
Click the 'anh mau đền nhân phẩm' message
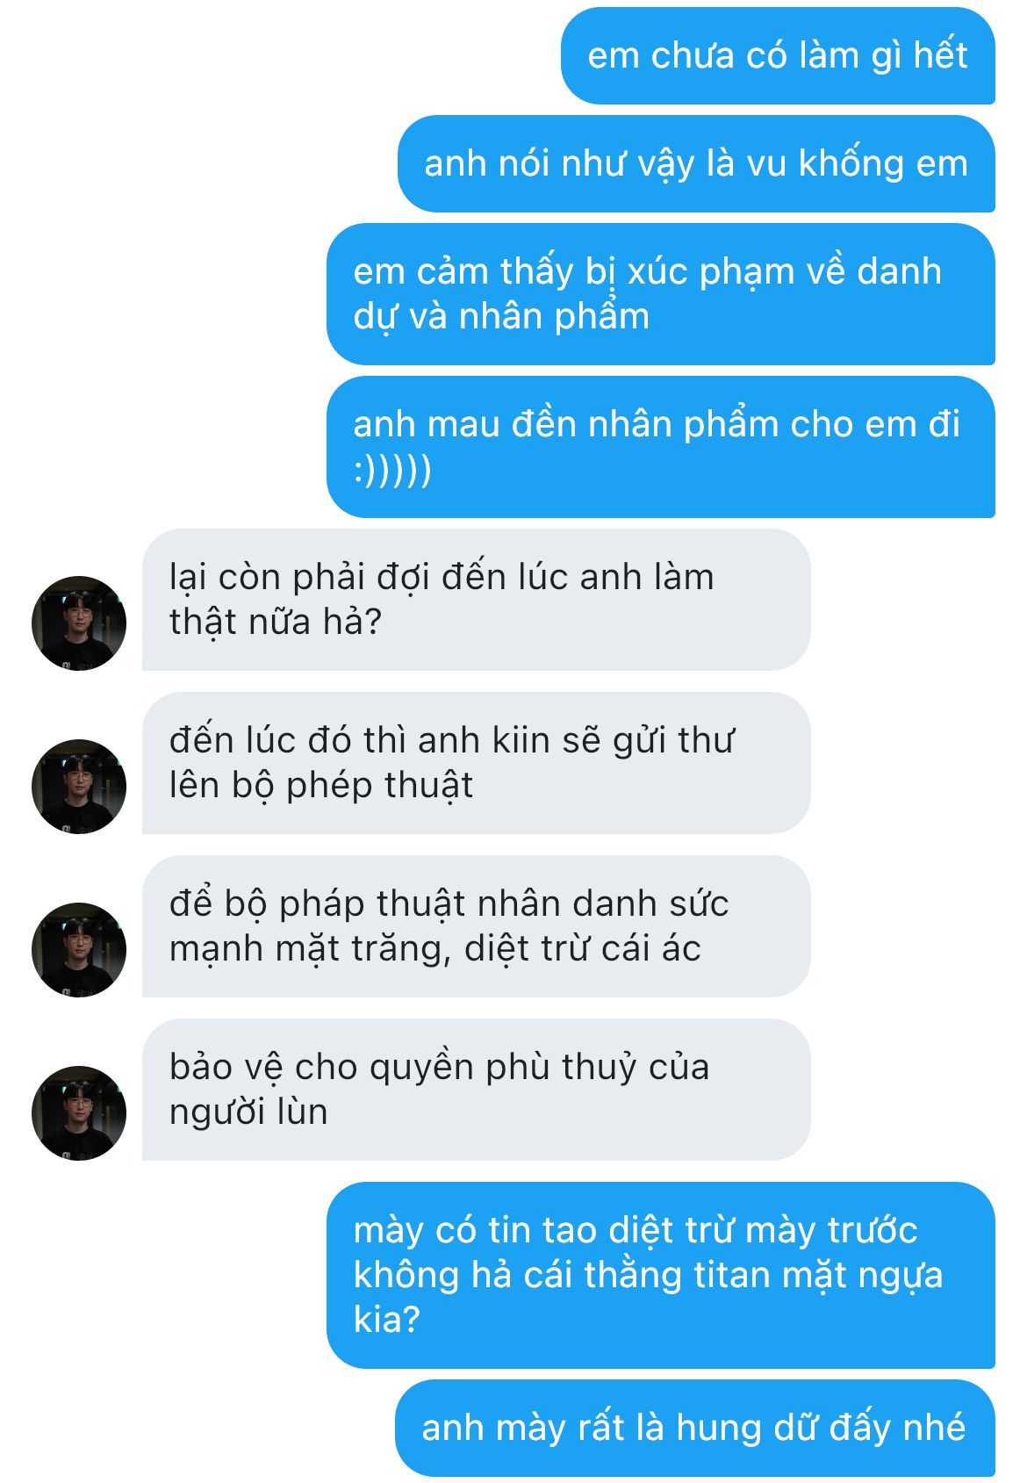[661, 446]
